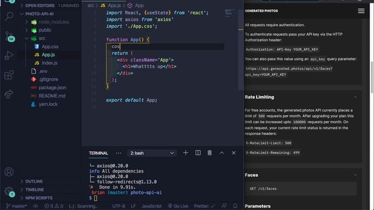Collapse the Rate Limiting section
This screenshot has width=374, height=210.
[x=355, y=97]
